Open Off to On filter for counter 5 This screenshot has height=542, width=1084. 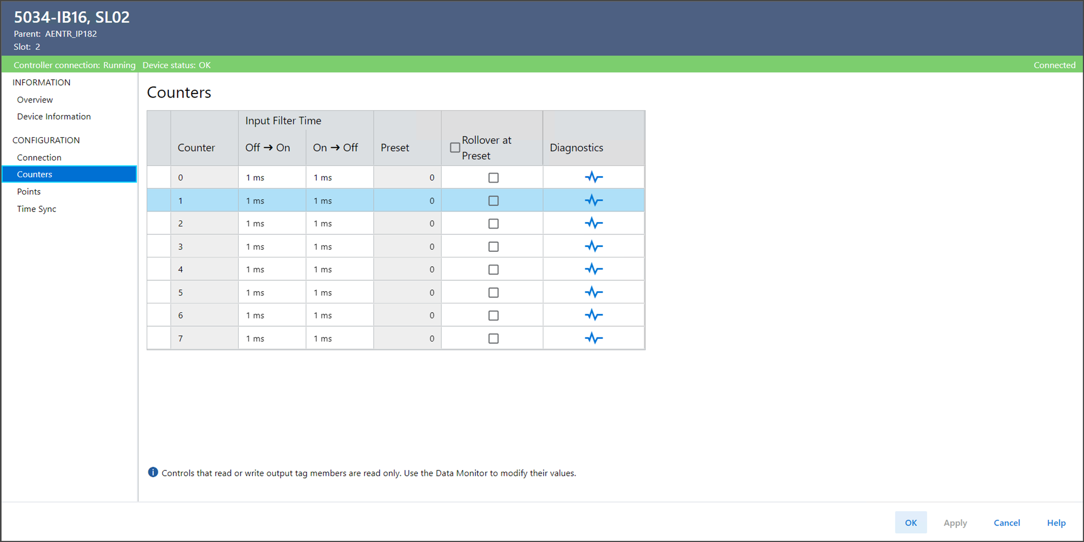click(272, 293)
